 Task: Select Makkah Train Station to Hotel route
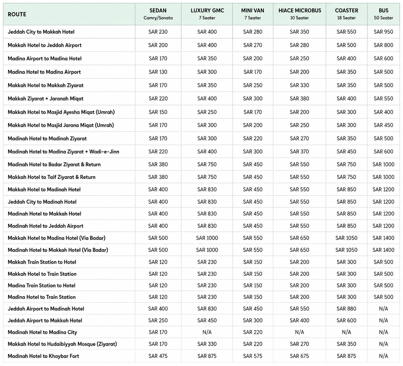pyautogui.click(x=42, y=262)
